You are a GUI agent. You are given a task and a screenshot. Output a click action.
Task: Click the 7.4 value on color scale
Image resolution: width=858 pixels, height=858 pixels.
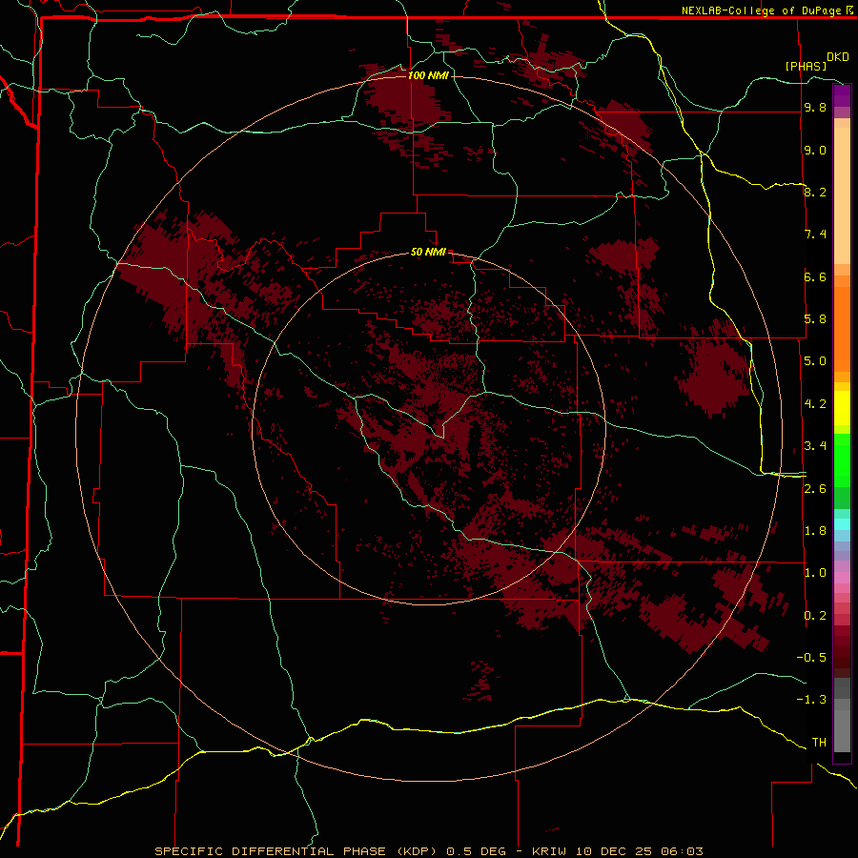[x=815, y=235]
